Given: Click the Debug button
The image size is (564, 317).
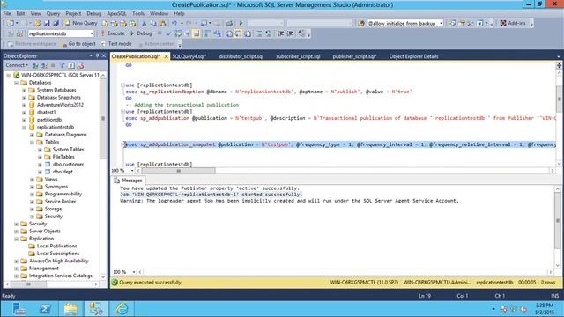Looking at the screenshot, I should (x=141, y=33).
